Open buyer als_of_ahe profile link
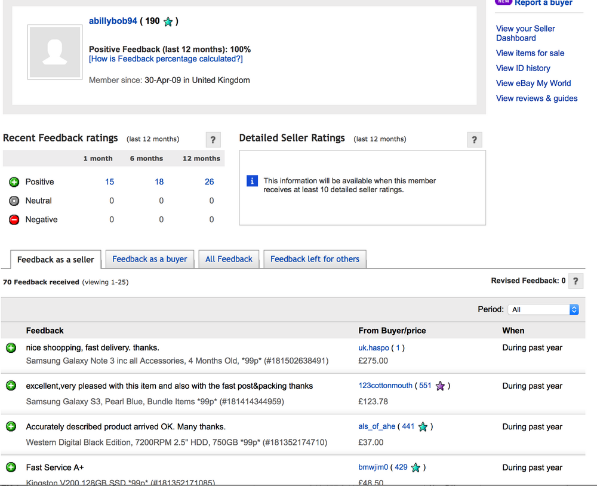 click(x=377, y=426)
